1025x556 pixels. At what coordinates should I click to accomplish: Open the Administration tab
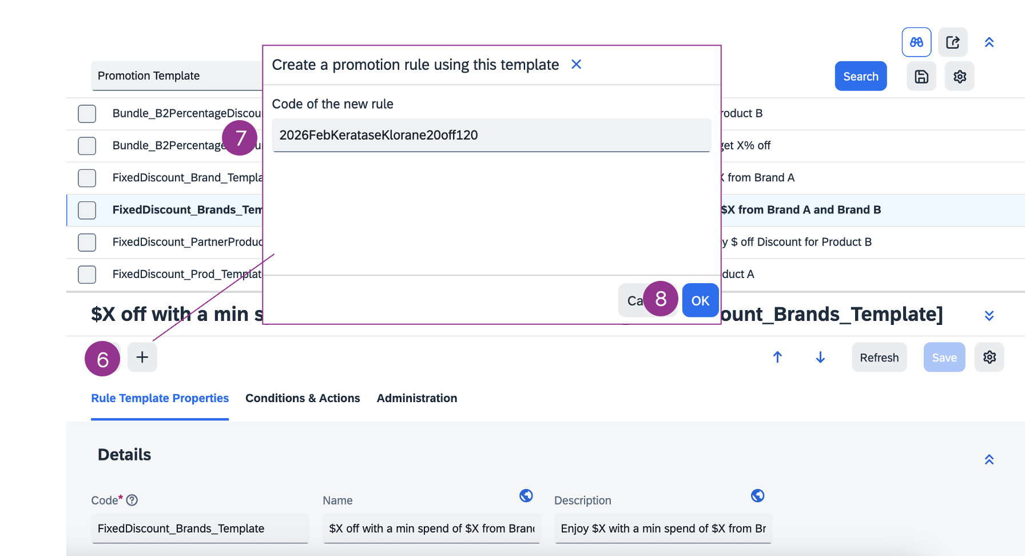point(416,398)
